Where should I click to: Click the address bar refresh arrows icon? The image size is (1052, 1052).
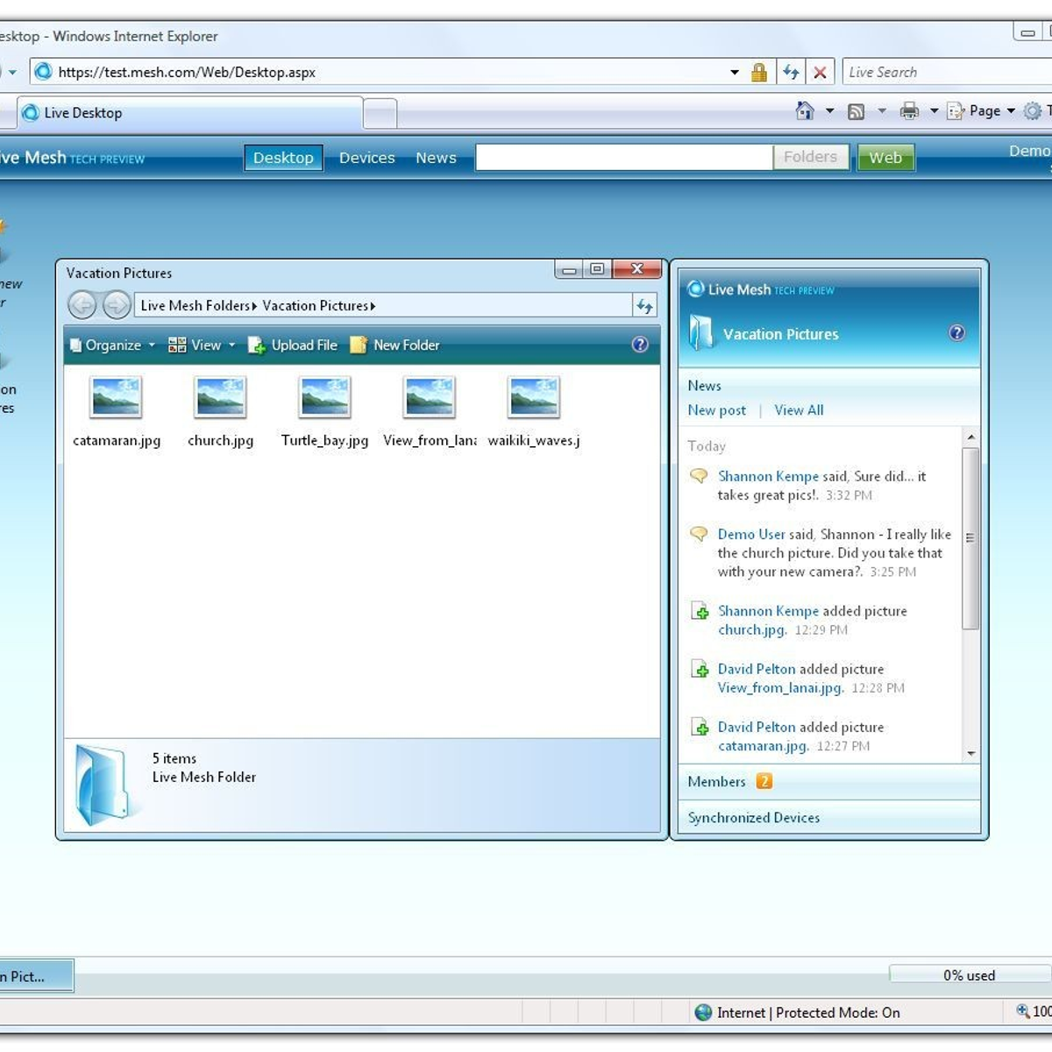click(791, 73)
